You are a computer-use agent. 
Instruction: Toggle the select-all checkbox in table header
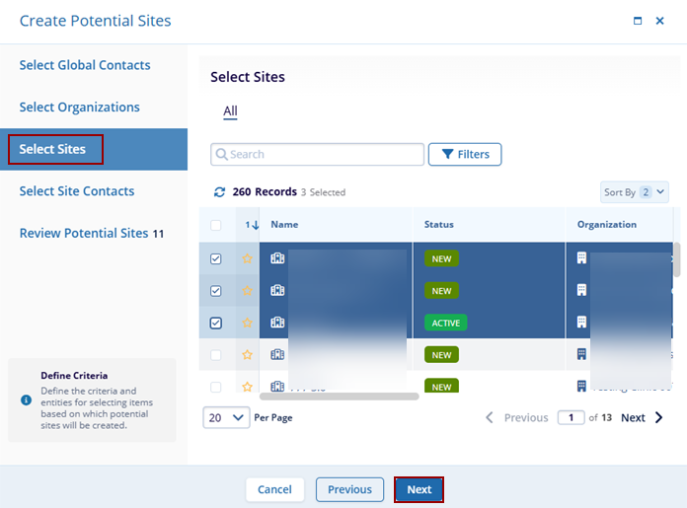(216, 225)
